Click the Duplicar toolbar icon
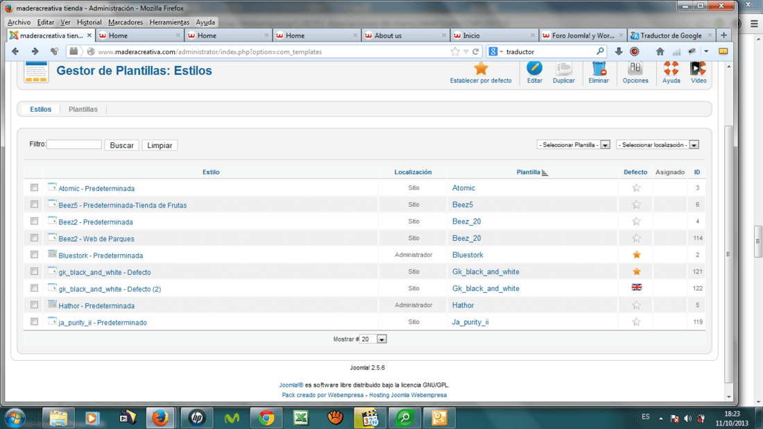This screenshot has width=763, height=429. pyautogui.click(x=563, y=68)
